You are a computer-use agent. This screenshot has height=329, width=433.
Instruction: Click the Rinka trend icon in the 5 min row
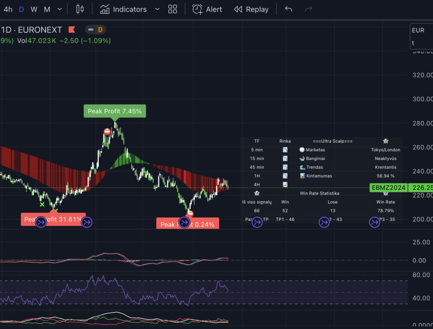coord(285,150)
